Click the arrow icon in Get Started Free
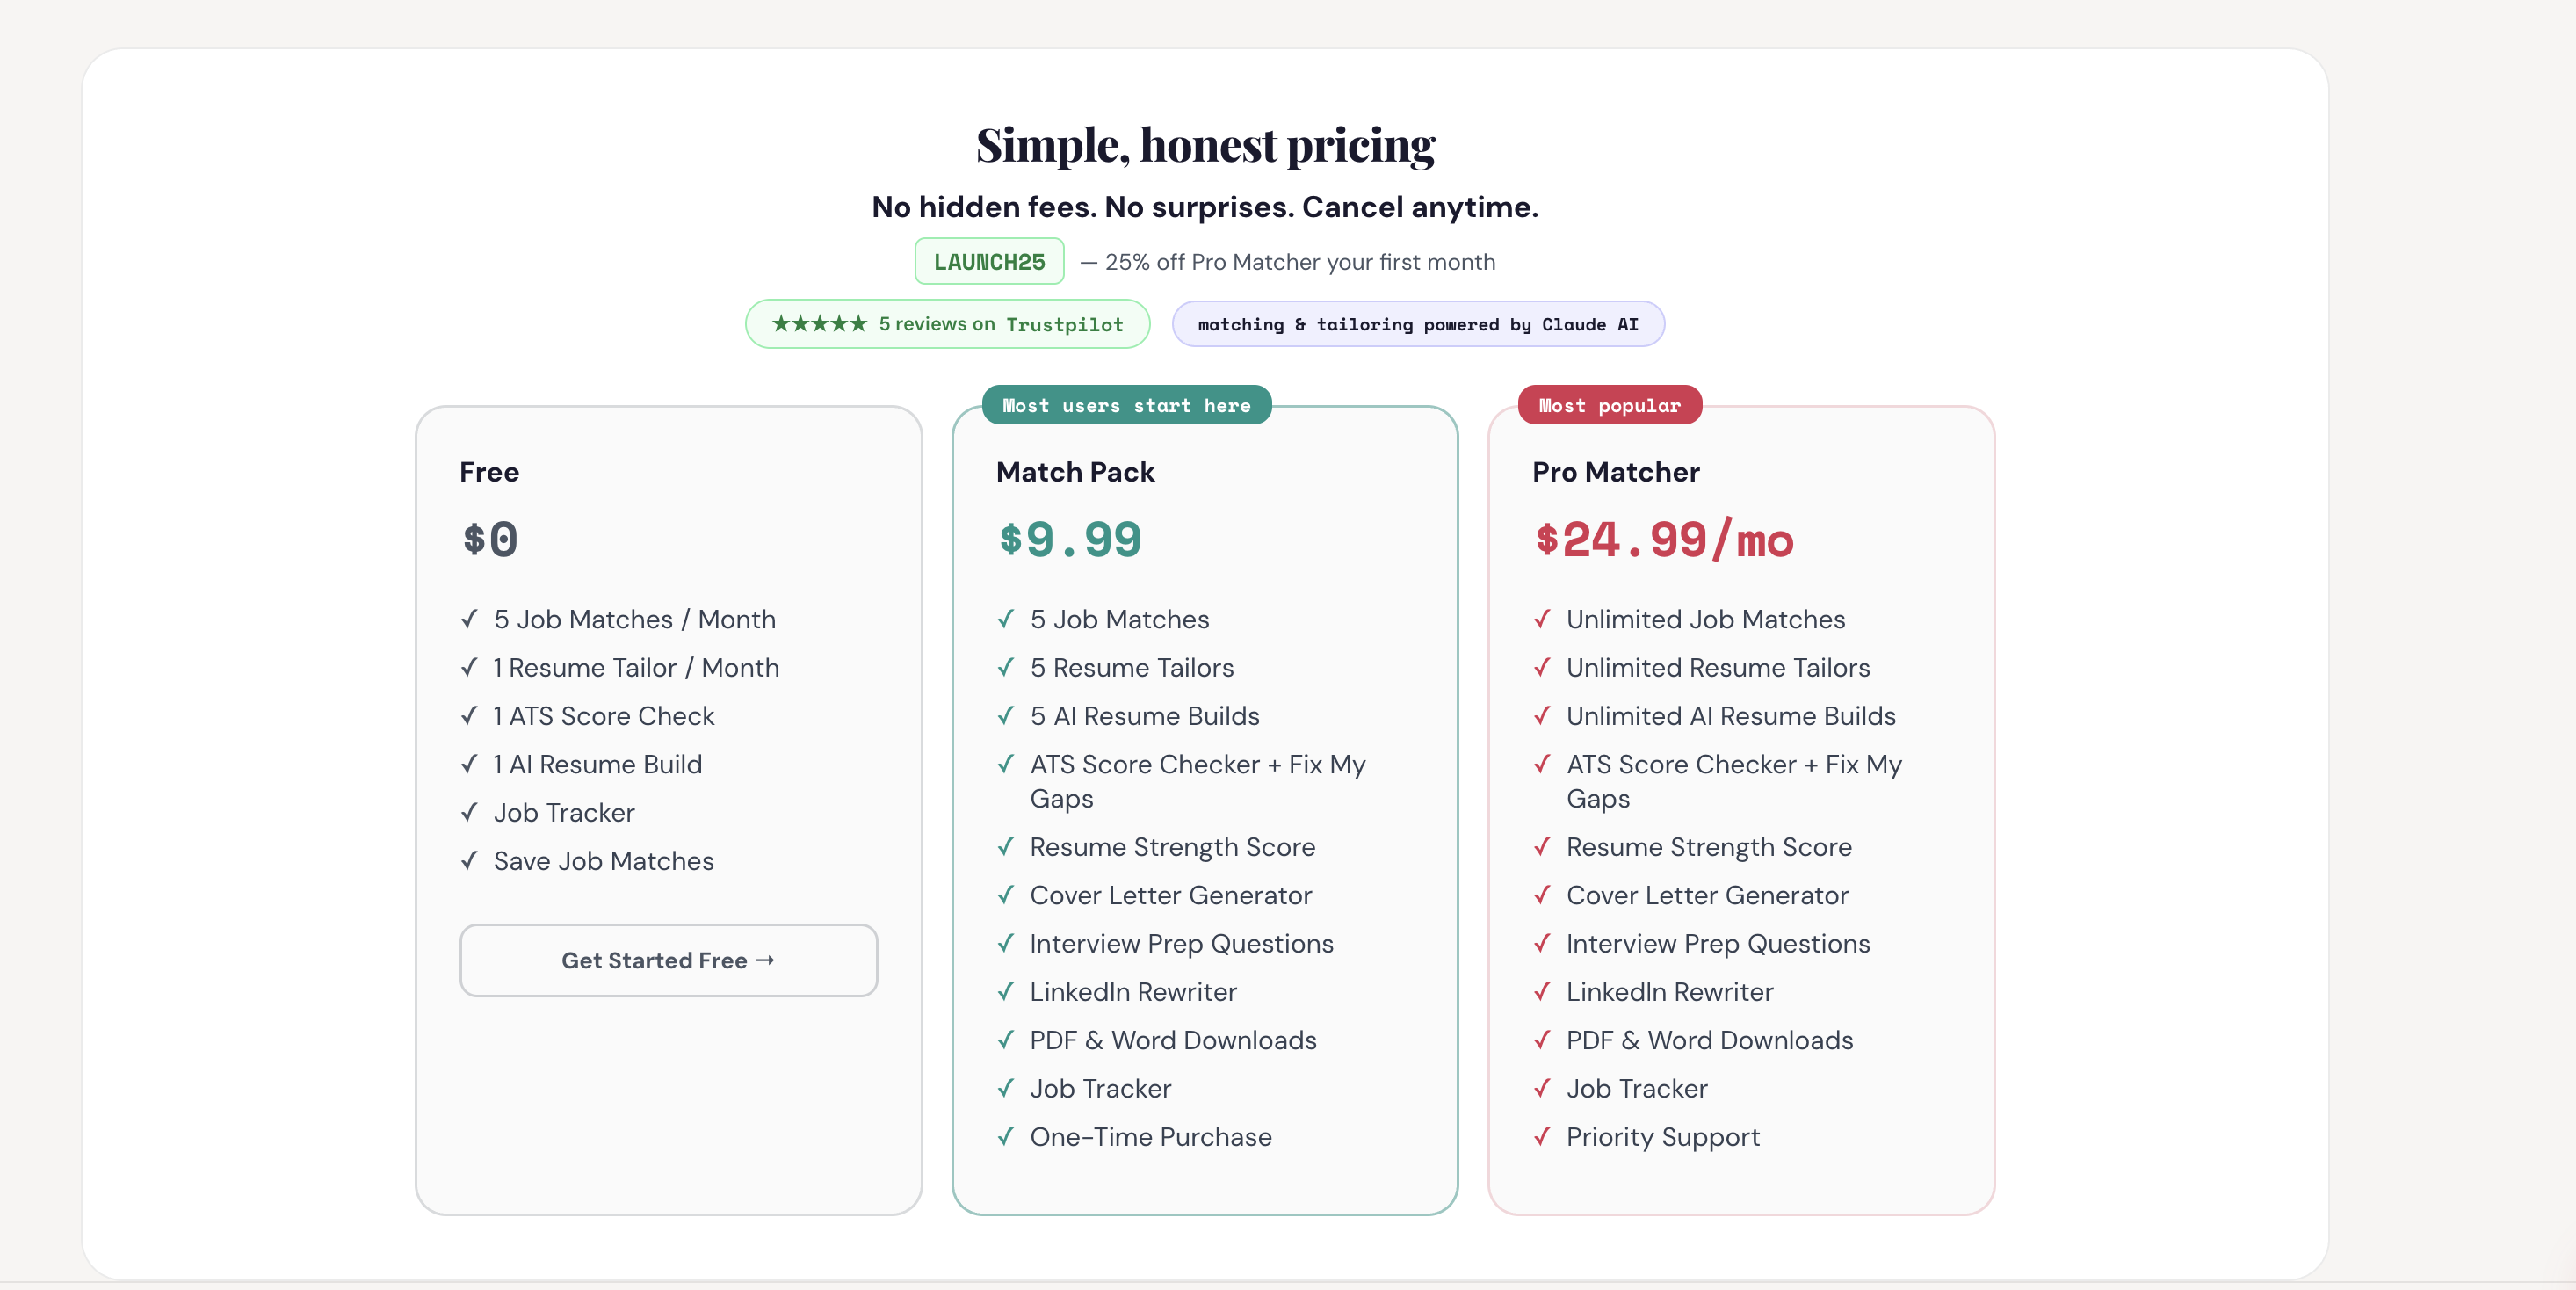Image resolution: width=2576 pixels, height=1290 pixels. pyautogui.click(x=765, y=960)
